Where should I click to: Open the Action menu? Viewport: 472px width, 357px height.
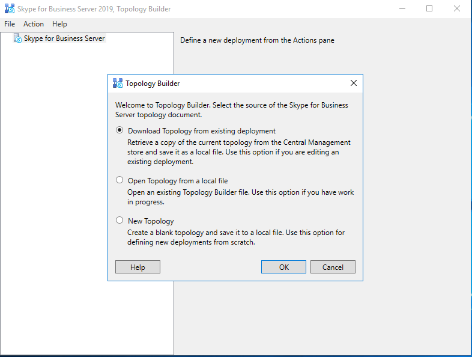click(x=34, y=24)
